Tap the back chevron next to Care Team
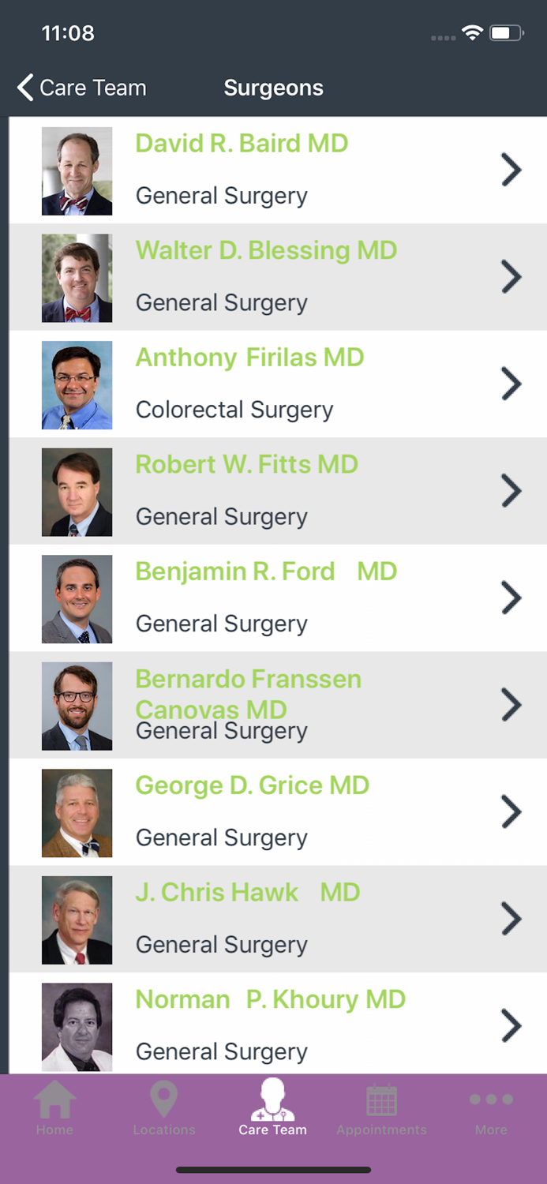 23,88
